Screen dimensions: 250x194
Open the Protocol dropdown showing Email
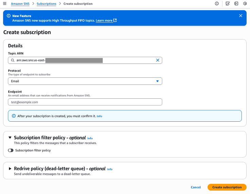[85, 81]
